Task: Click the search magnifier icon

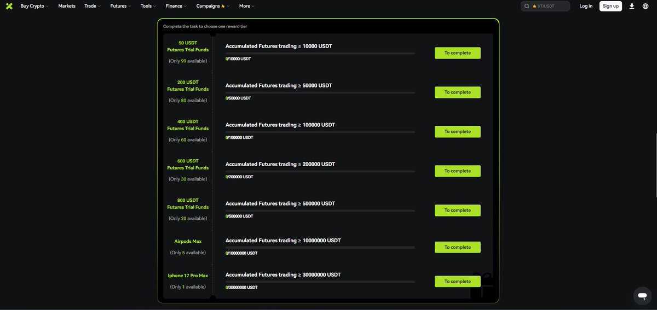Action: [x=527, y=6]
